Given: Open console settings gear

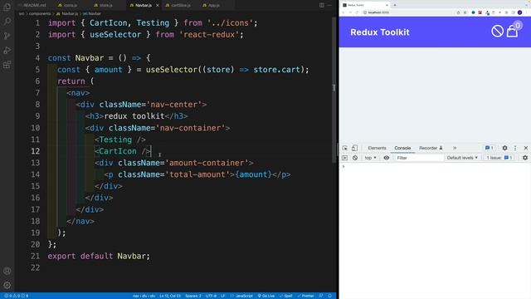Looking at the screenshot, I should click(525, 158).
